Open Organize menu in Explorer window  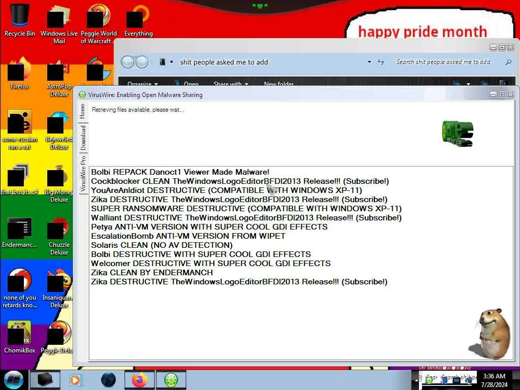143,84
